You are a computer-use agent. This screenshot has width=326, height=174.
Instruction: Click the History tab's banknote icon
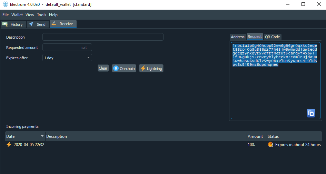(x=5, y=24)
